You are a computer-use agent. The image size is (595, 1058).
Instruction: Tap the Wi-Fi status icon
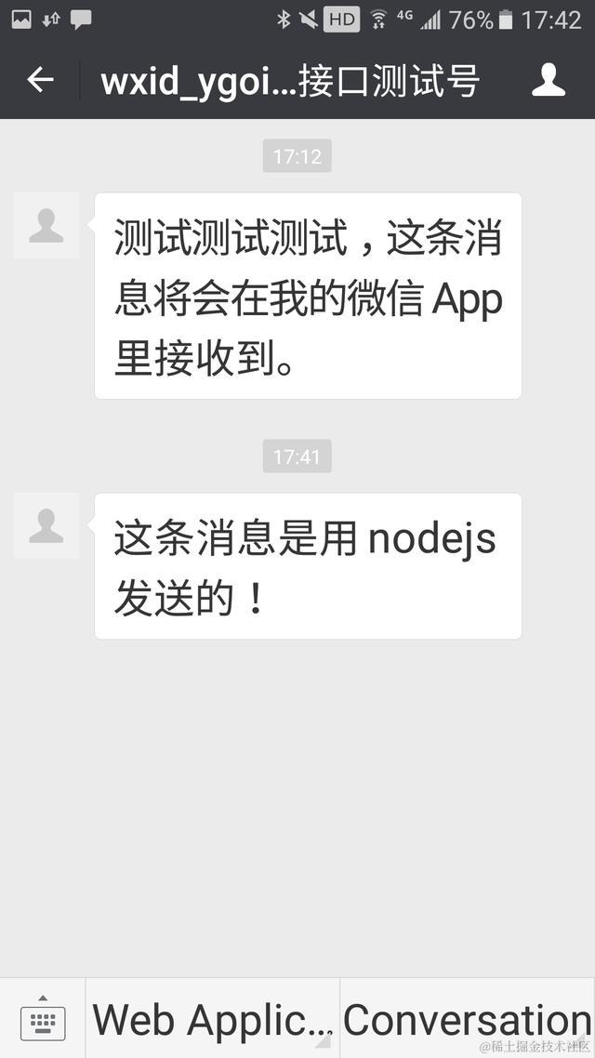pos(379,20)
